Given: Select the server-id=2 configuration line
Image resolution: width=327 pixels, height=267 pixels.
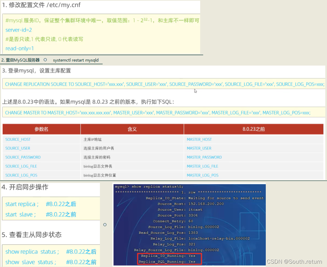Looking at the screenshot, I should tap(19, 30).
